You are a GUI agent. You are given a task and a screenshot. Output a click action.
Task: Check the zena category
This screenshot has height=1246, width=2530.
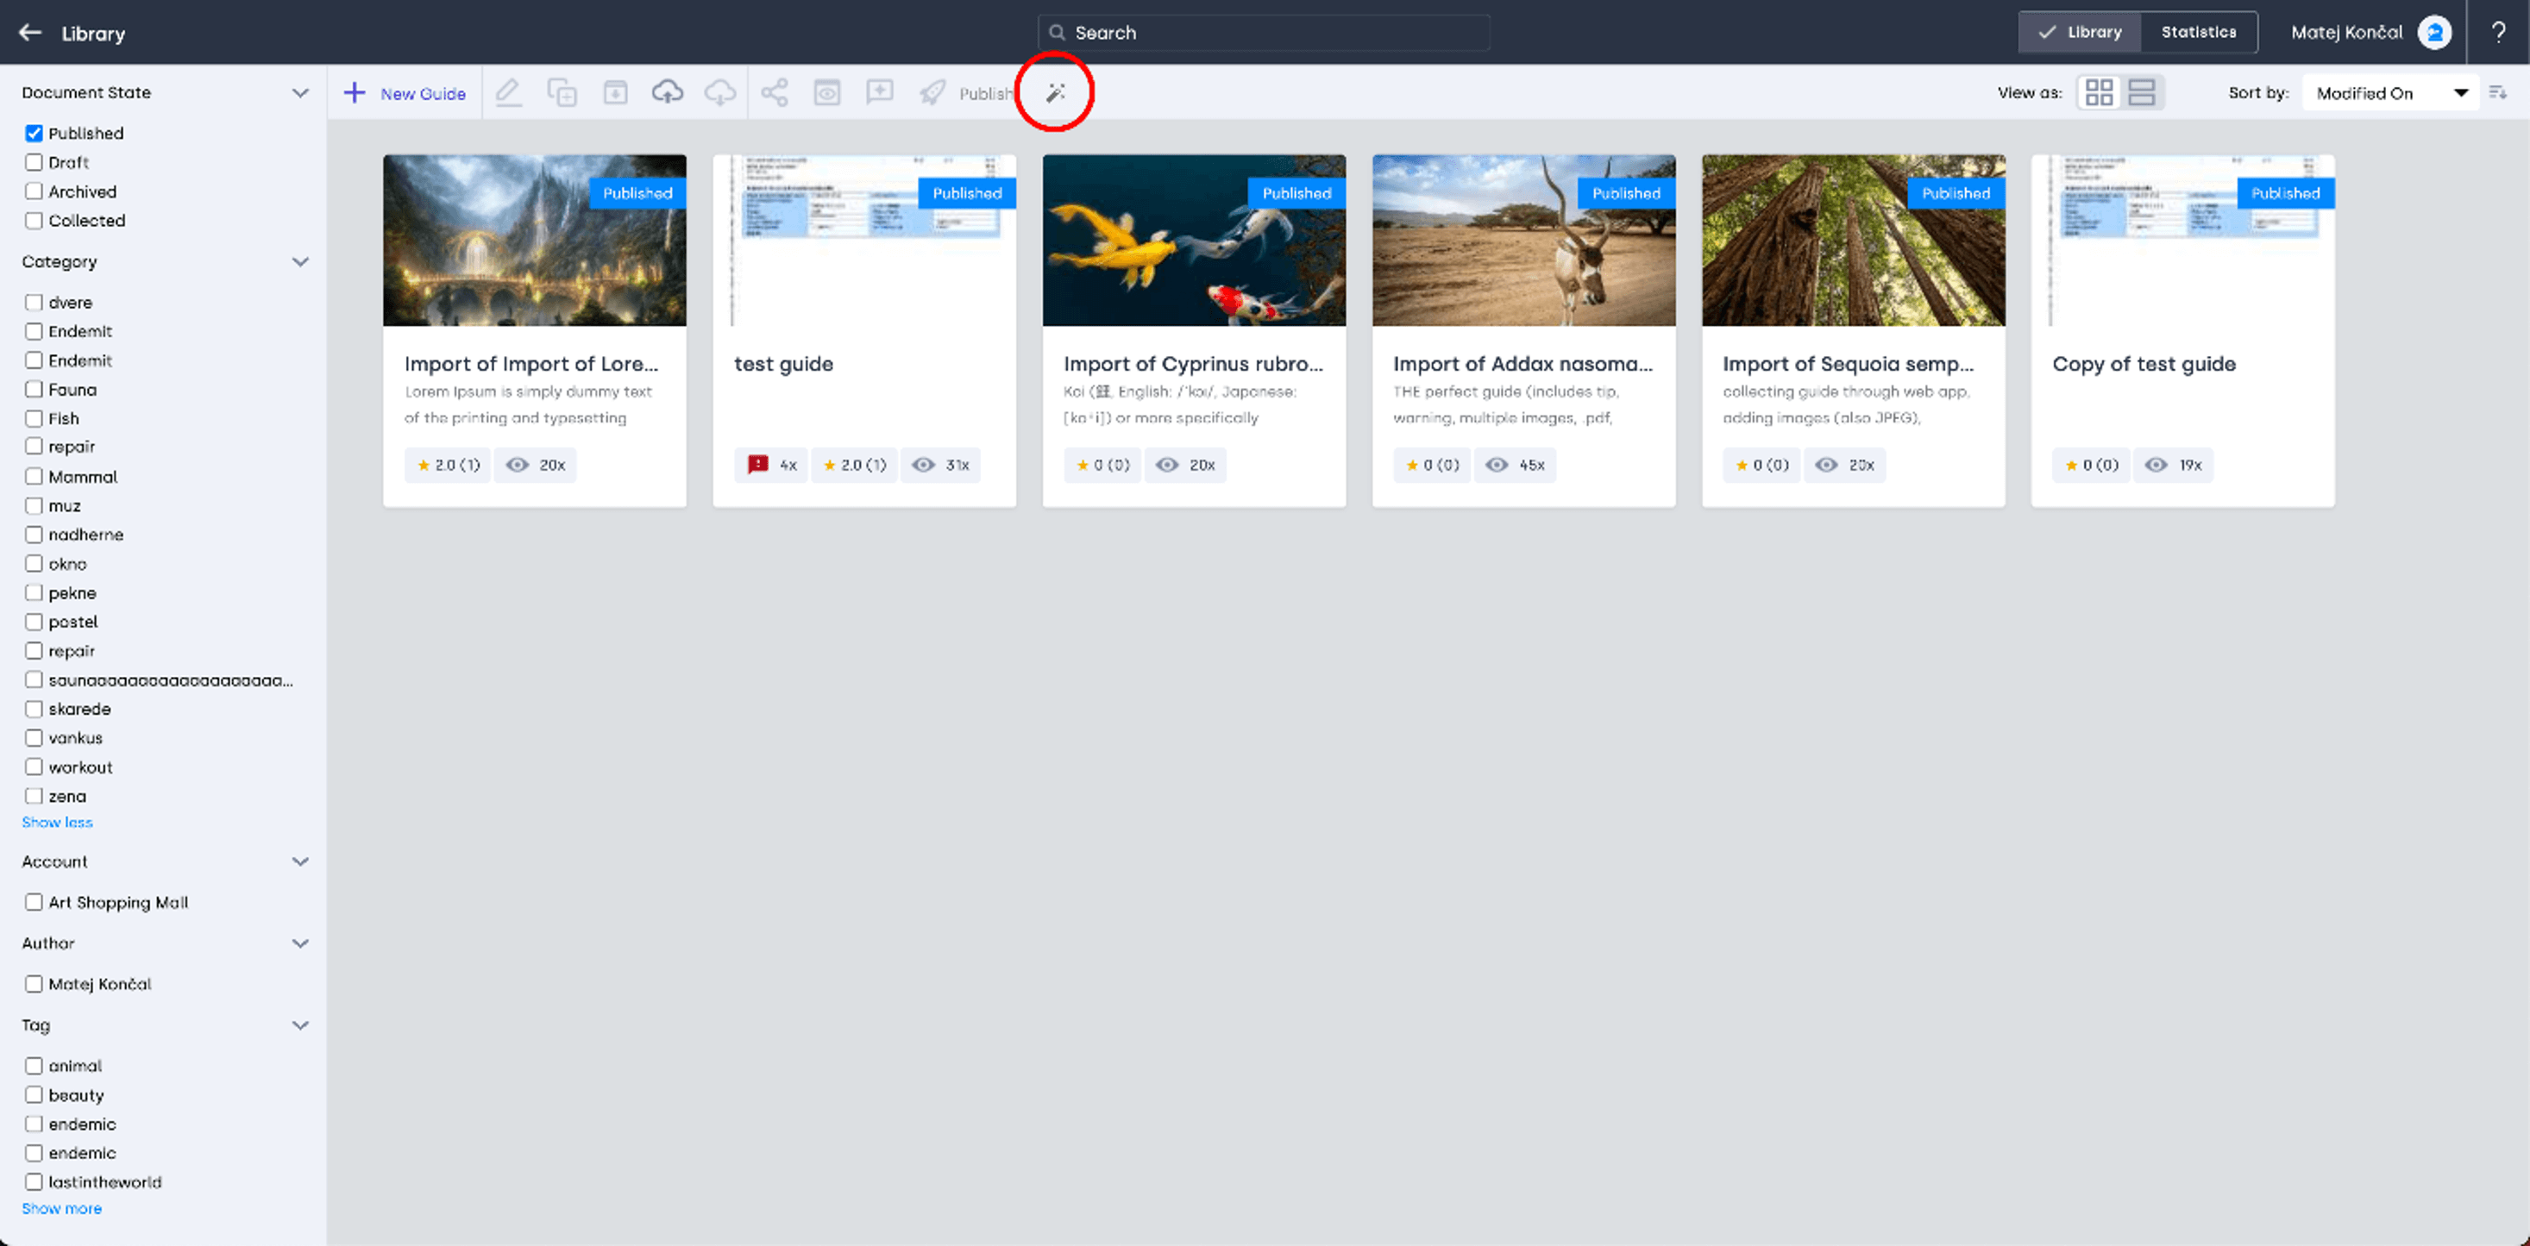(35, 795)
